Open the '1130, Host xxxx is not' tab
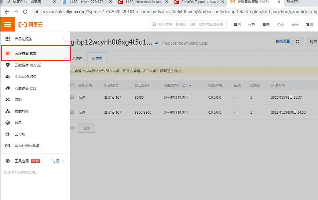 143,2
